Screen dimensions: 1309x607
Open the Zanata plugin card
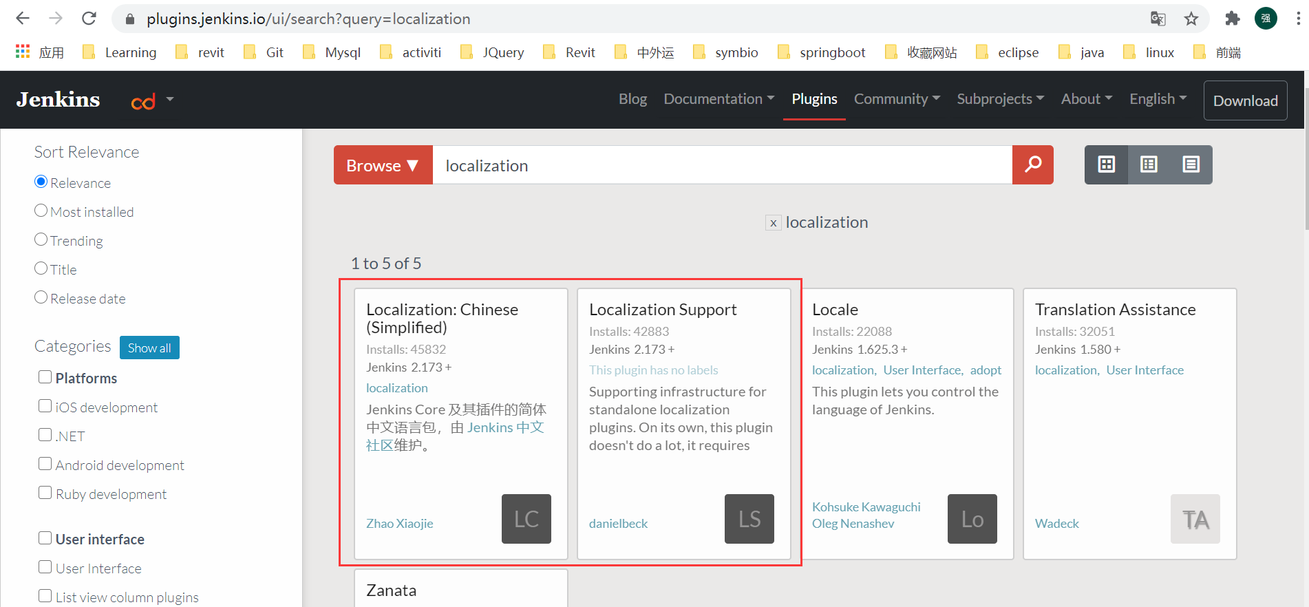[x=461, y=588]
